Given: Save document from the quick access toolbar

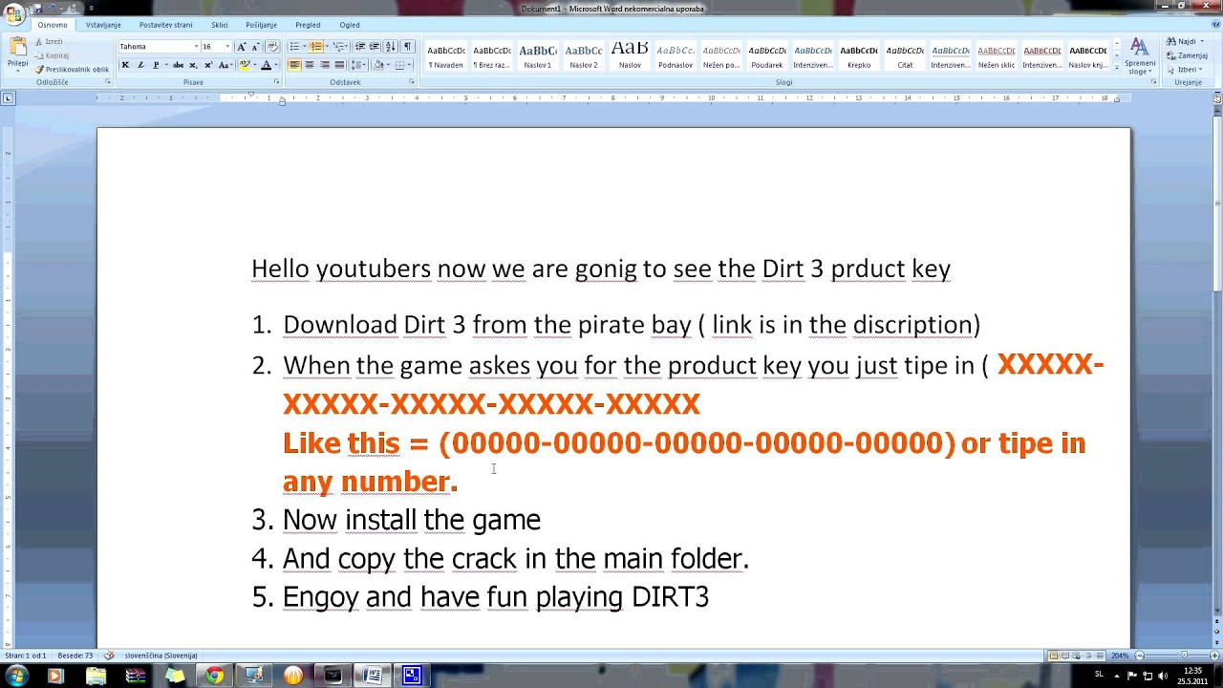Looking at the screenshot, I should click(x=37, y=9).
